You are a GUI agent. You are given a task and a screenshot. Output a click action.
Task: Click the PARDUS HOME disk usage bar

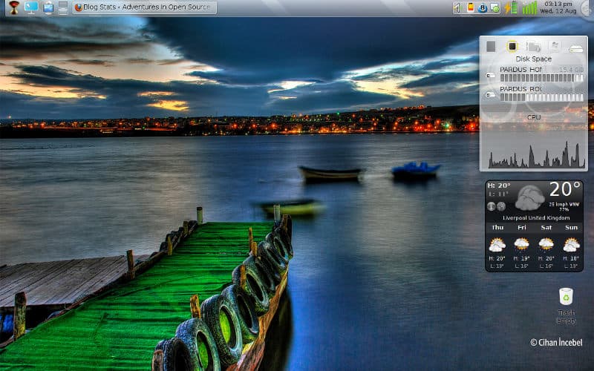pyautogui.click(x=541, y=77)
